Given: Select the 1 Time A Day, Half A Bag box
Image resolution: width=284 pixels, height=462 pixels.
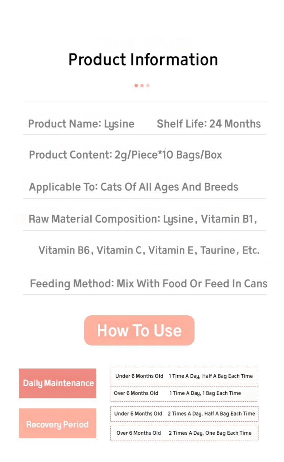Looking at the screenshot, I should (x=184, y=376).
